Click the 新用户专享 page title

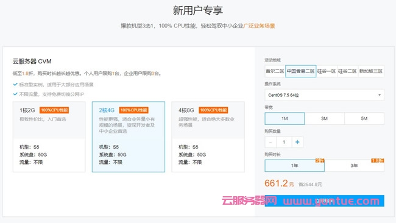(198, 10)
